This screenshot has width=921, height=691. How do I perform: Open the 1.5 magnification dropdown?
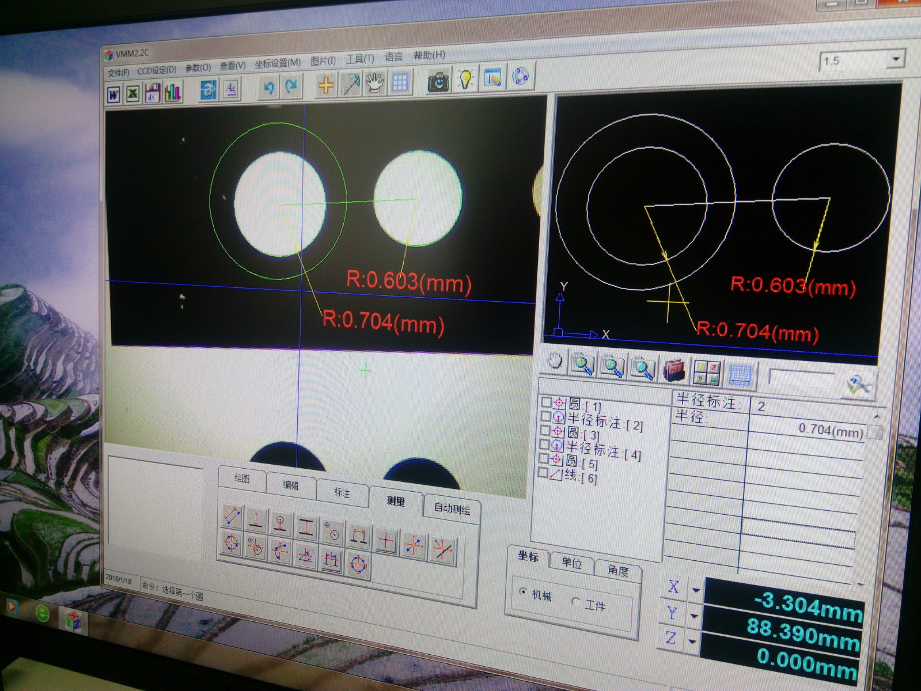tap(895, 59)
